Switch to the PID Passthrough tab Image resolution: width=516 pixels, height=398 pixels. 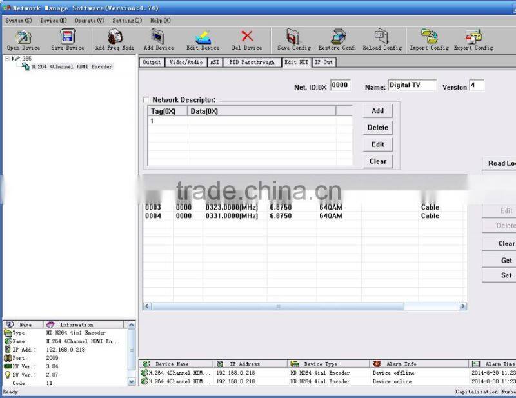click(252, 63)
